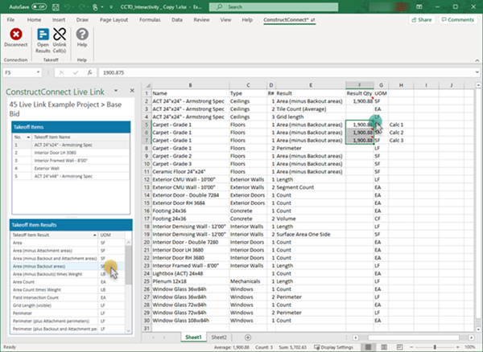Click the Undo arrow in the title bar
Viewport: 483px width, 352px height.
pyautogui.click(x=67, y=6)
